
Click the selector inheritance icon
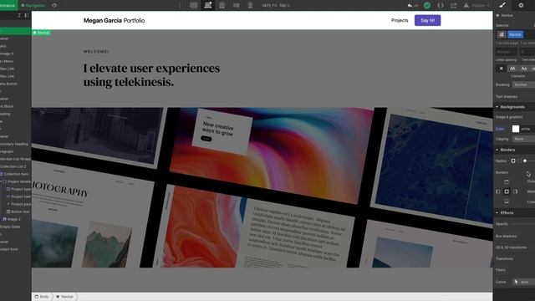502,34
